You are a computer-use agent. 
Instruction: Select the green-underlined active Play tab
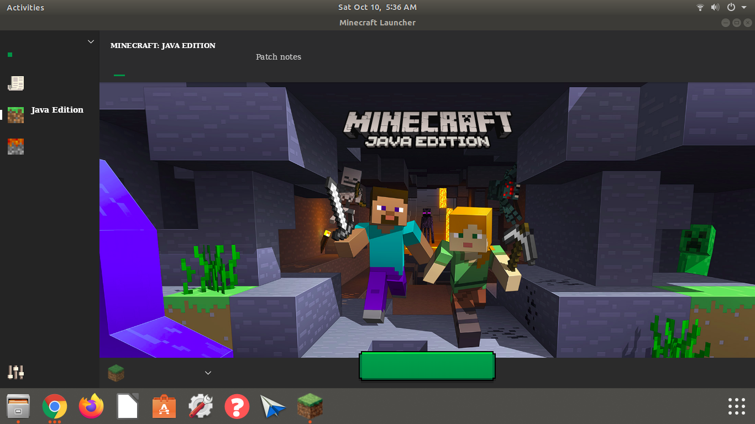coord(119,69)
